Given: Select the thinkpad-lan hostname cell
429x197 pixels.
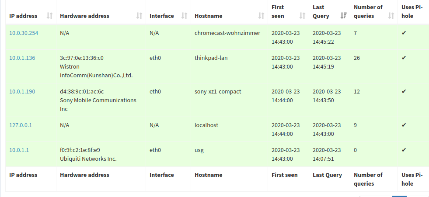Looking at the screenshot, I should point(211,58).
